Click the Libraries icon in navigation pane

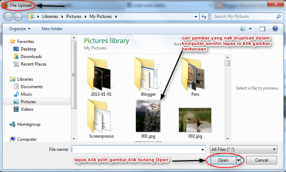pos(13,79)
